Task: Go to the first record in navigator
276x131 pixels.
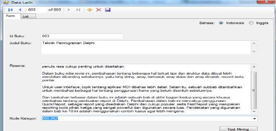Action: pyautogui.click(x=10, y=10)
